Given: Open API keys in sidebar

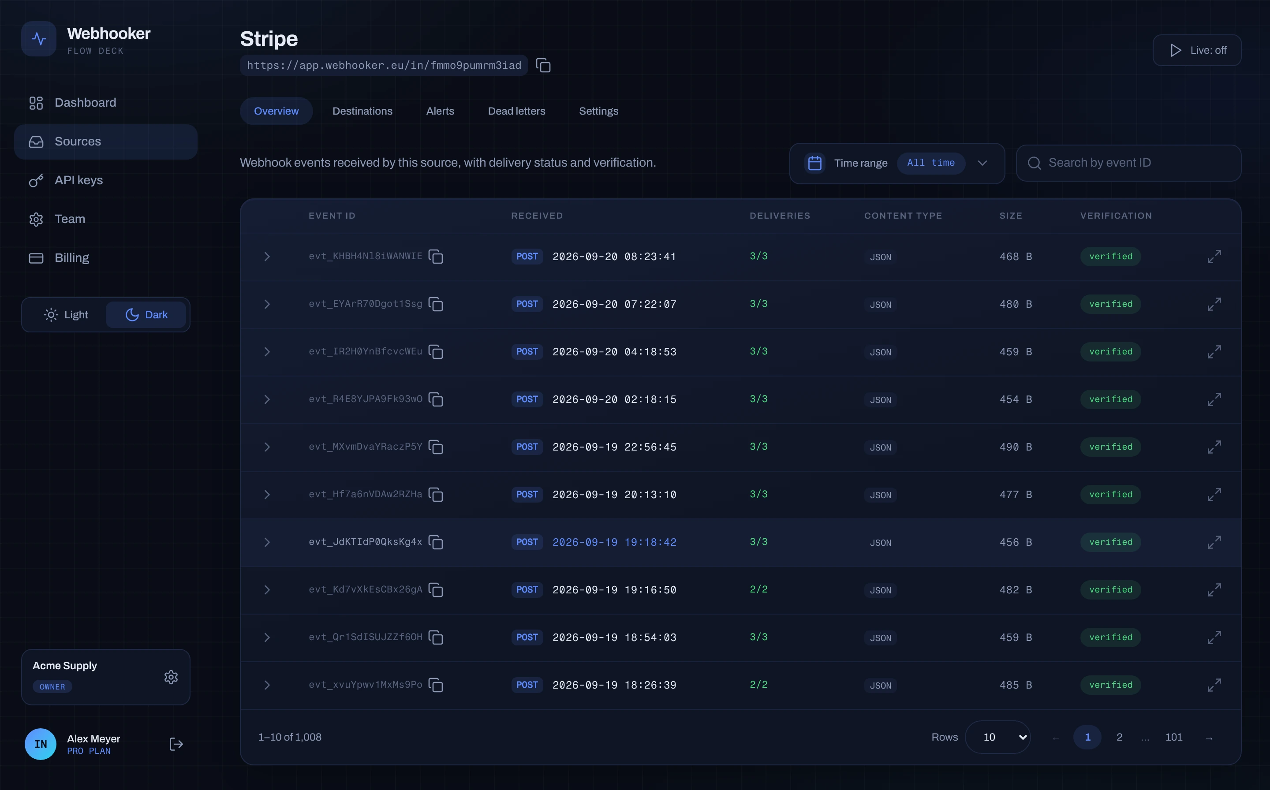Looking at the screenshot, I should click(105, 180).
